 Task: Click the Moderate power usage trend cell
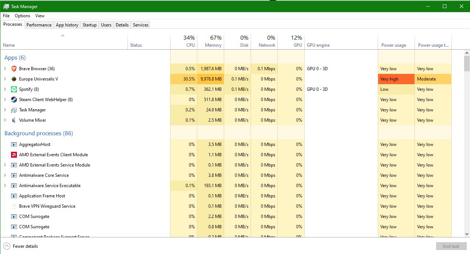433,79
